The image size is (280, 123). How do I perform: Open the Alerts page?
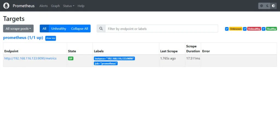pyautogui.click(x=43, y=6)
